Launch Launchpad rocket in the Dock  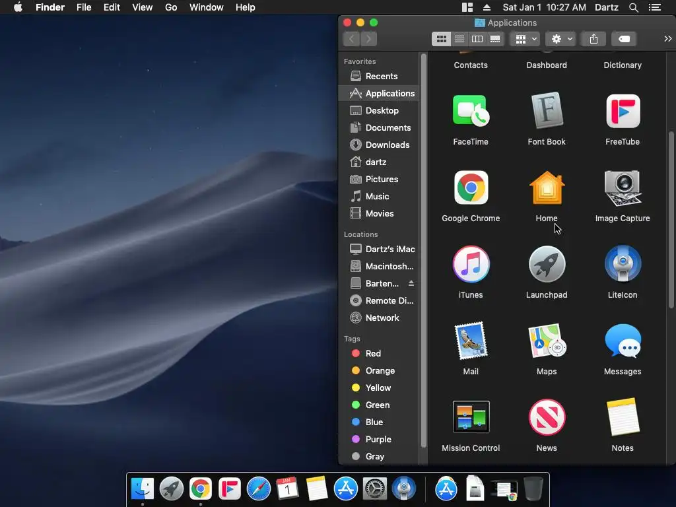(x=172, y=489)
